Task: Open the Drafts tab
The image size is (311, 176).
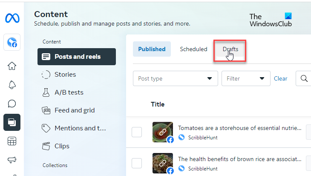Action: click(x=230, y=49)
